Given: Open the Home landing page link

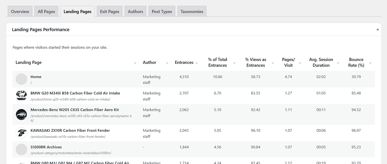Looking at the screenshot, I should coord(36,77).
